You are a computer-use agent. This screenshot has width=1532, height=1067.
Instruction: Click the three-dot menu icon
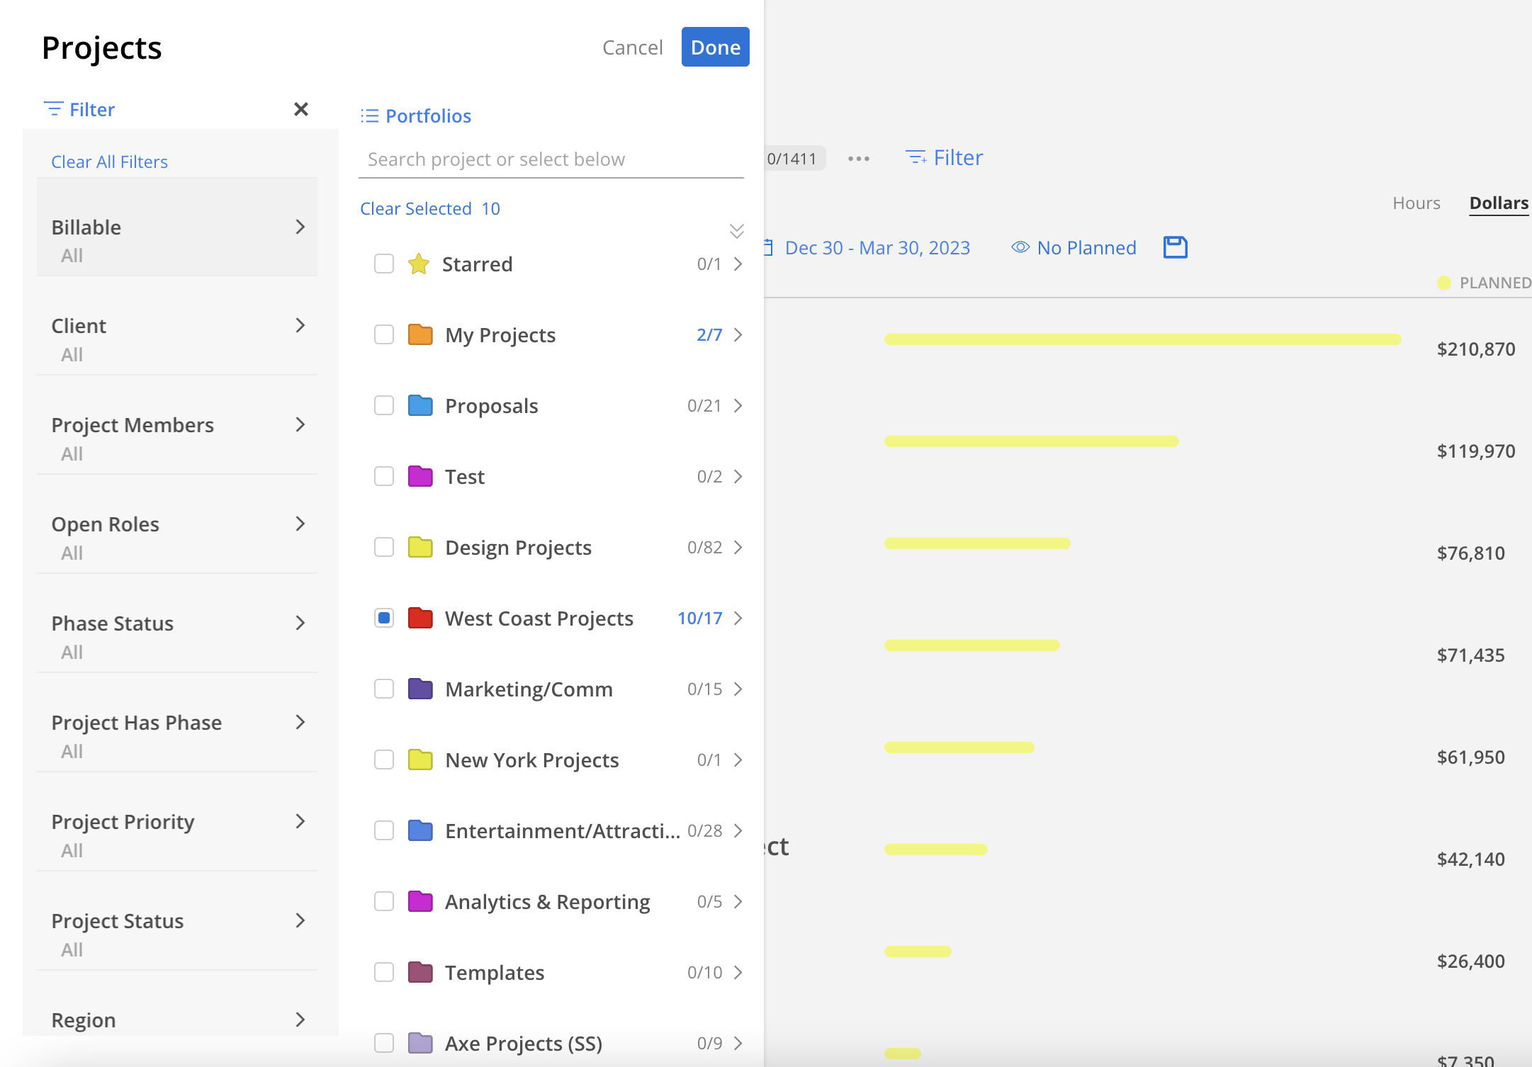[859, 157]
